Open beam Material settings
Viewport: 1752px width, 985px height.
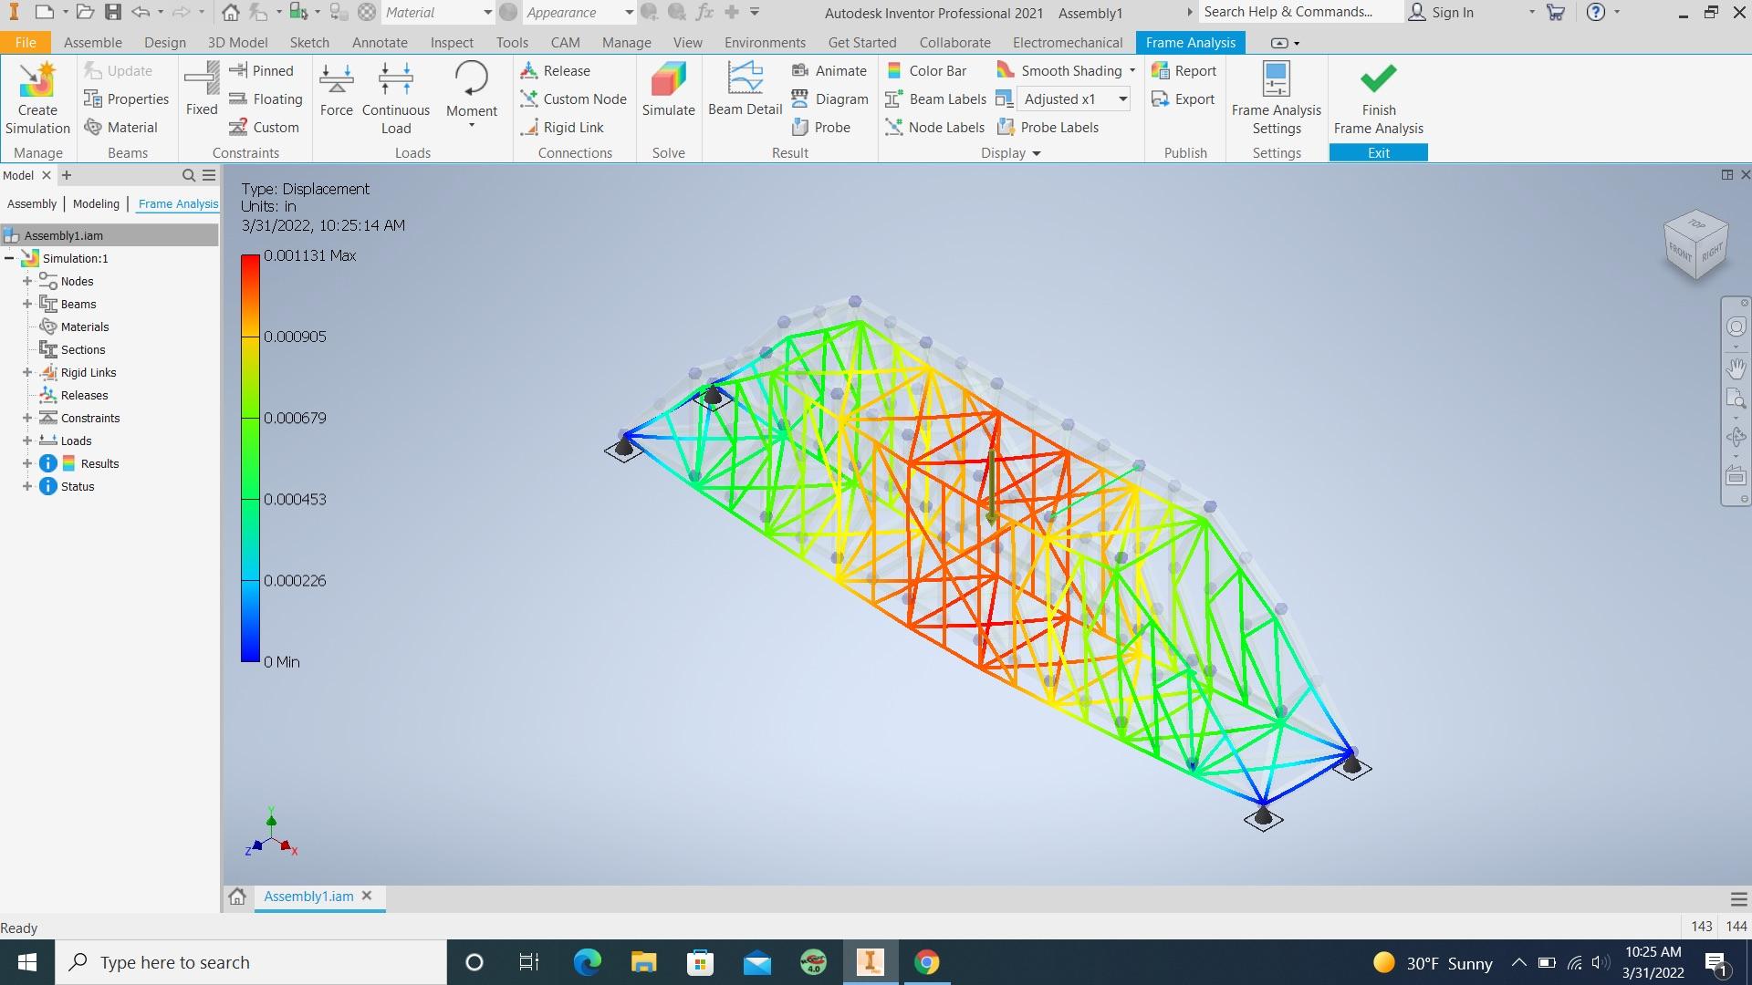tap(120, 127)
